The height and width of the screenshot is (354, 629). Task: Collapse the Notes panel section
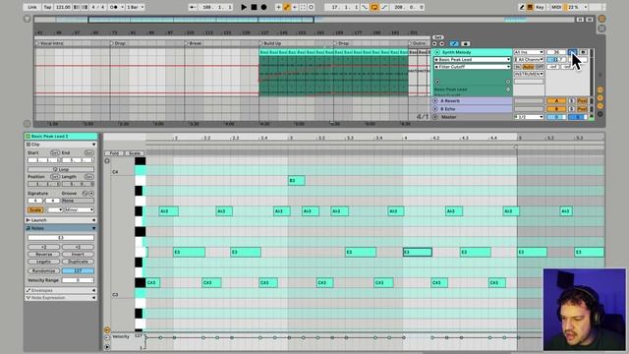point(94,228)
